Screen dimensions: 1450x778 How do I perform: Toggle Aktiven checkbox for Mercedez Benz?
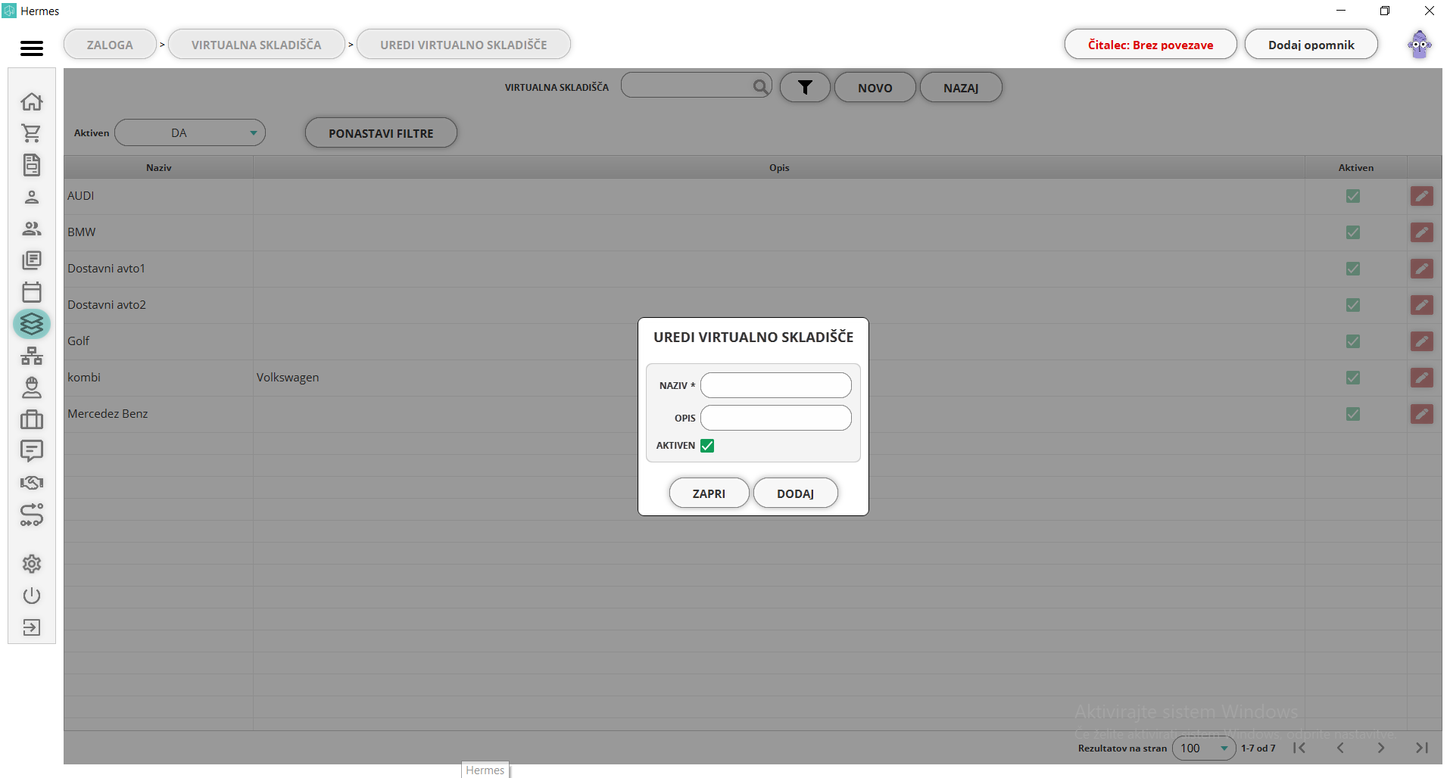click(x=1353, y=414)
